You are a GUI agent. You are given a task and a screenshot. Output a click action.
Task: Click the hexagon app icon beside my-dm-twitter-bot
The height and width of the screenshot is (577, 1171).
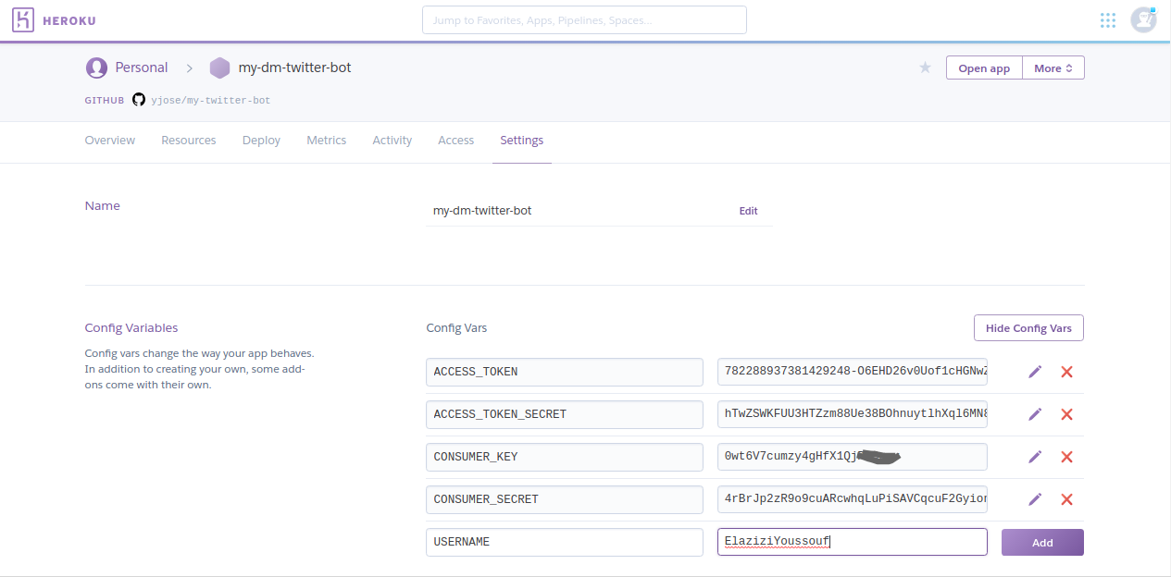tap(219, 67)
